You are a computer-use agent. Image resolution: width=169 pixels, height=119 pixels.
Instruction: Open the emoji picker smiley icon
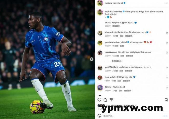(x=99, y=116)
